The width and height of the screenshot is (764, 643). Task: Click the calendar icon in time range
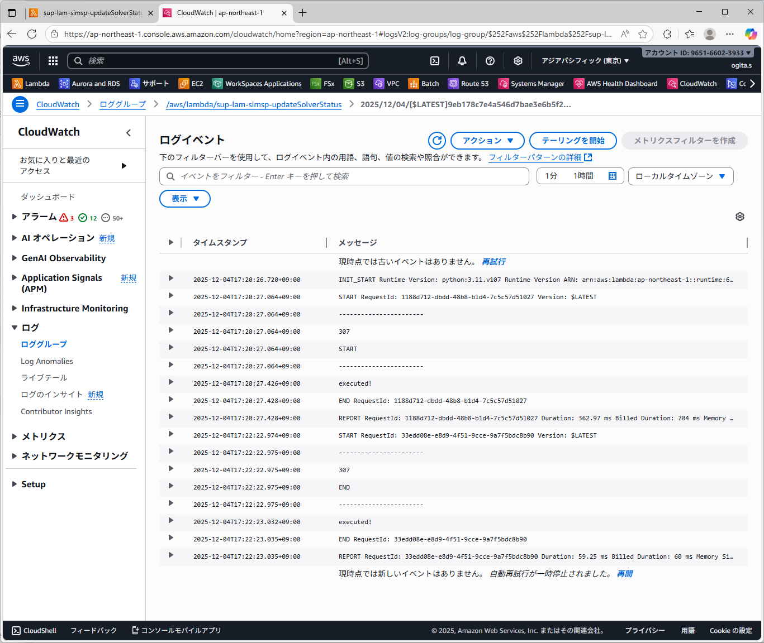[613, 176]
